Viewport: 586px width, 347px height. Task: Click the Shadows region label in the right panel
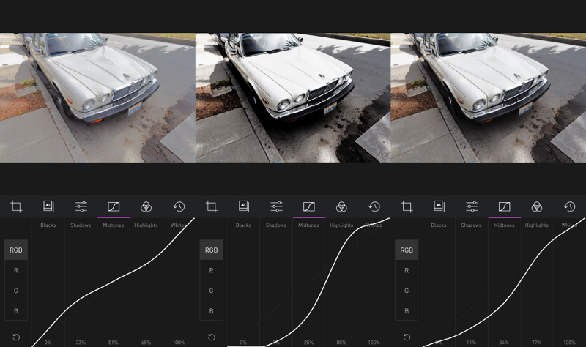[x=471, y=225]
